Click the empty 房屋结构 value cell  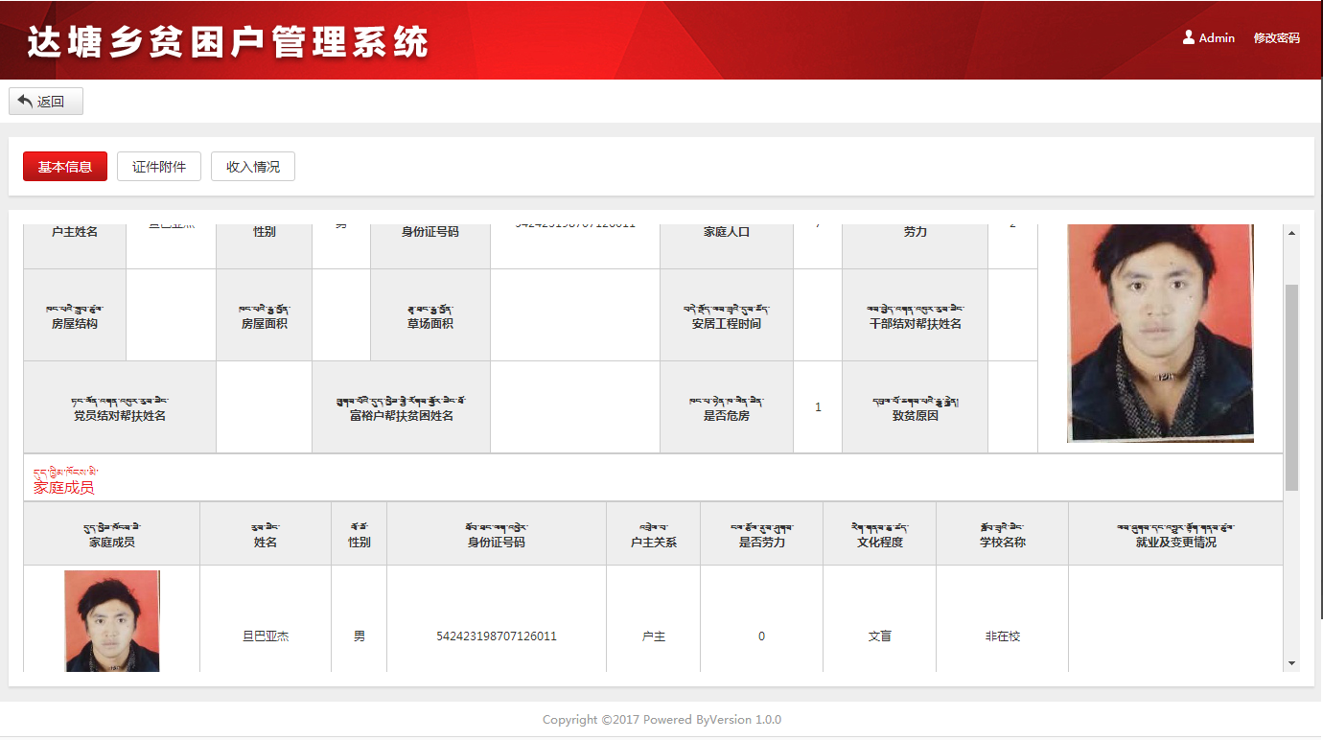pos(171,314)
